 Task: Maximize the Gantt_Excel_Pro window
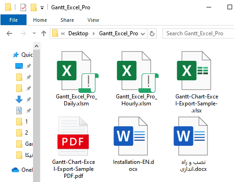[x=230, y=7]
